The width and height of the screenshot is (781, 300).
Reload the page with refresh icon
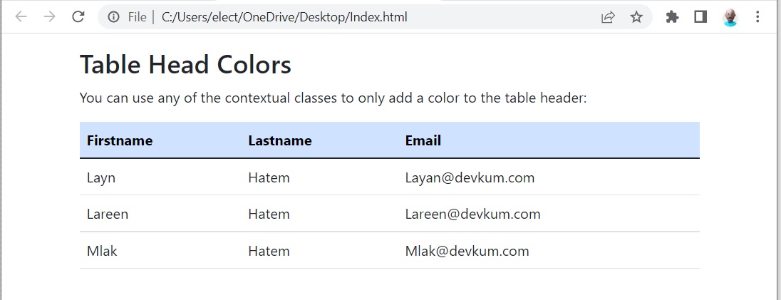click(78, 17)
